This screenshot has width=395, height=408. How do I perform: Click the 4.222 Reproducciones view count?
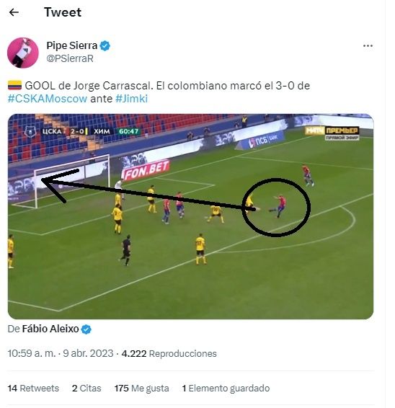coord(169,353)
